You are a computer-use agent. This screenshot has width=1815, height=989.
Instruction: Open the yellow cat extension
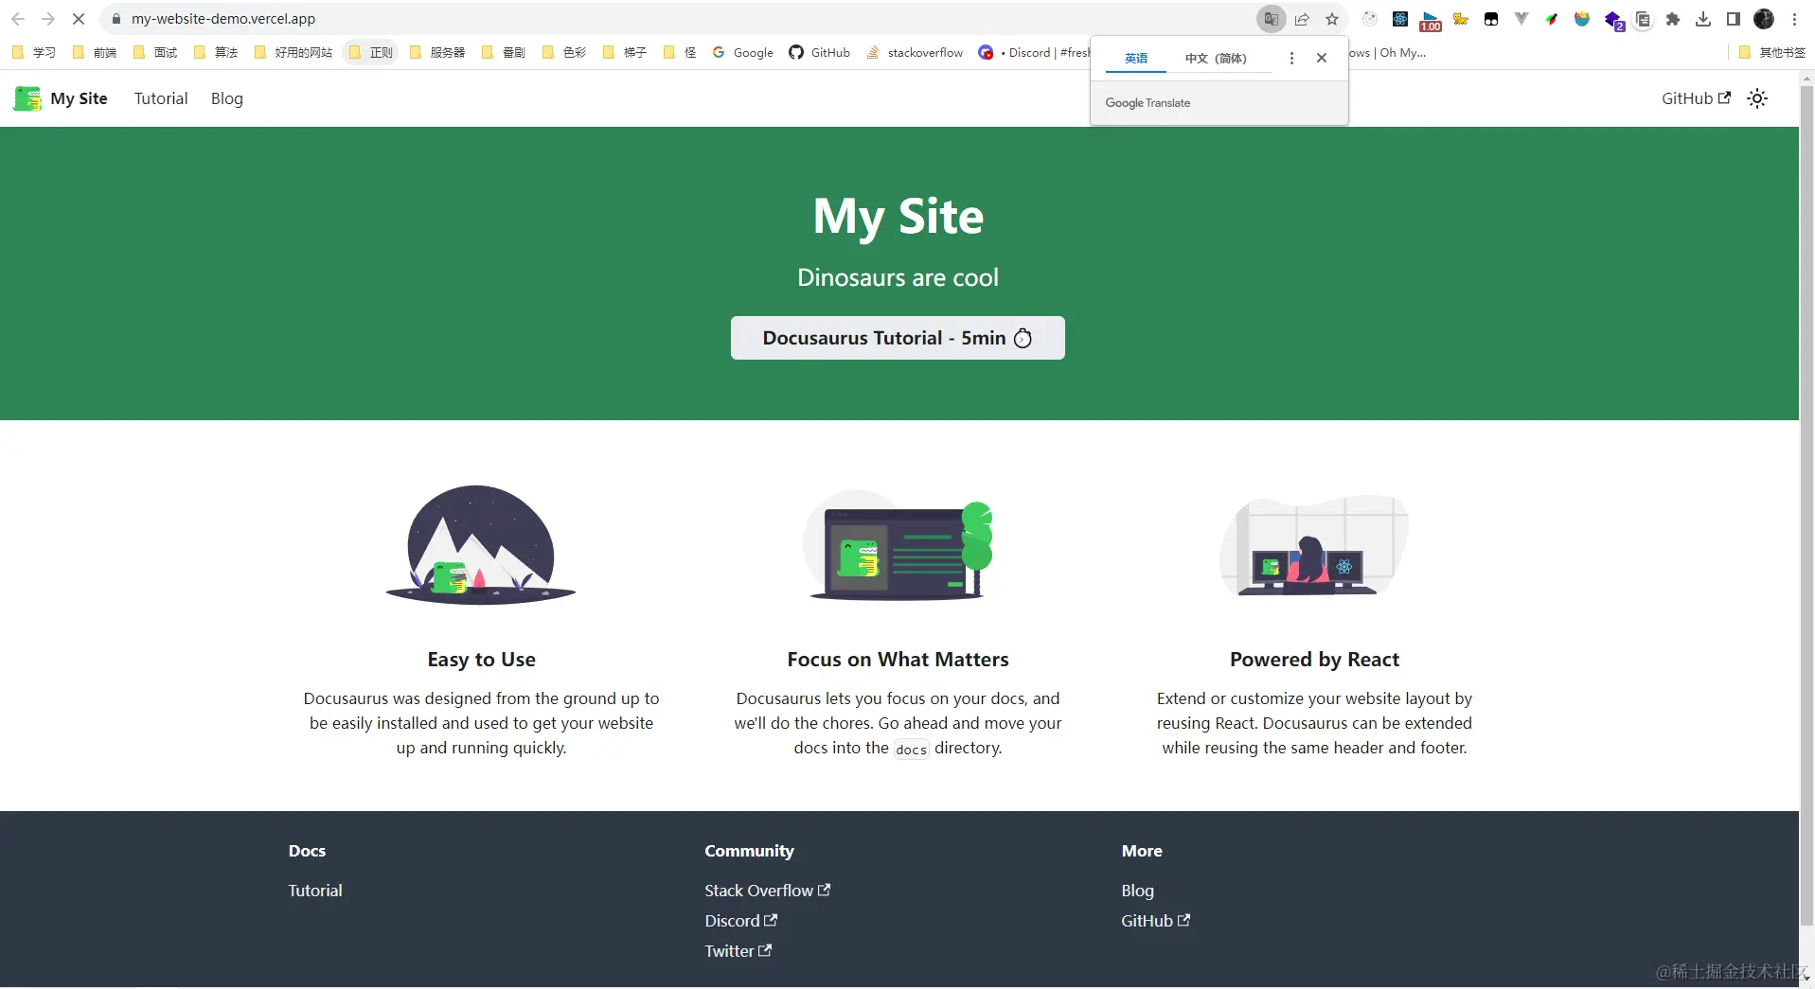1461,19
